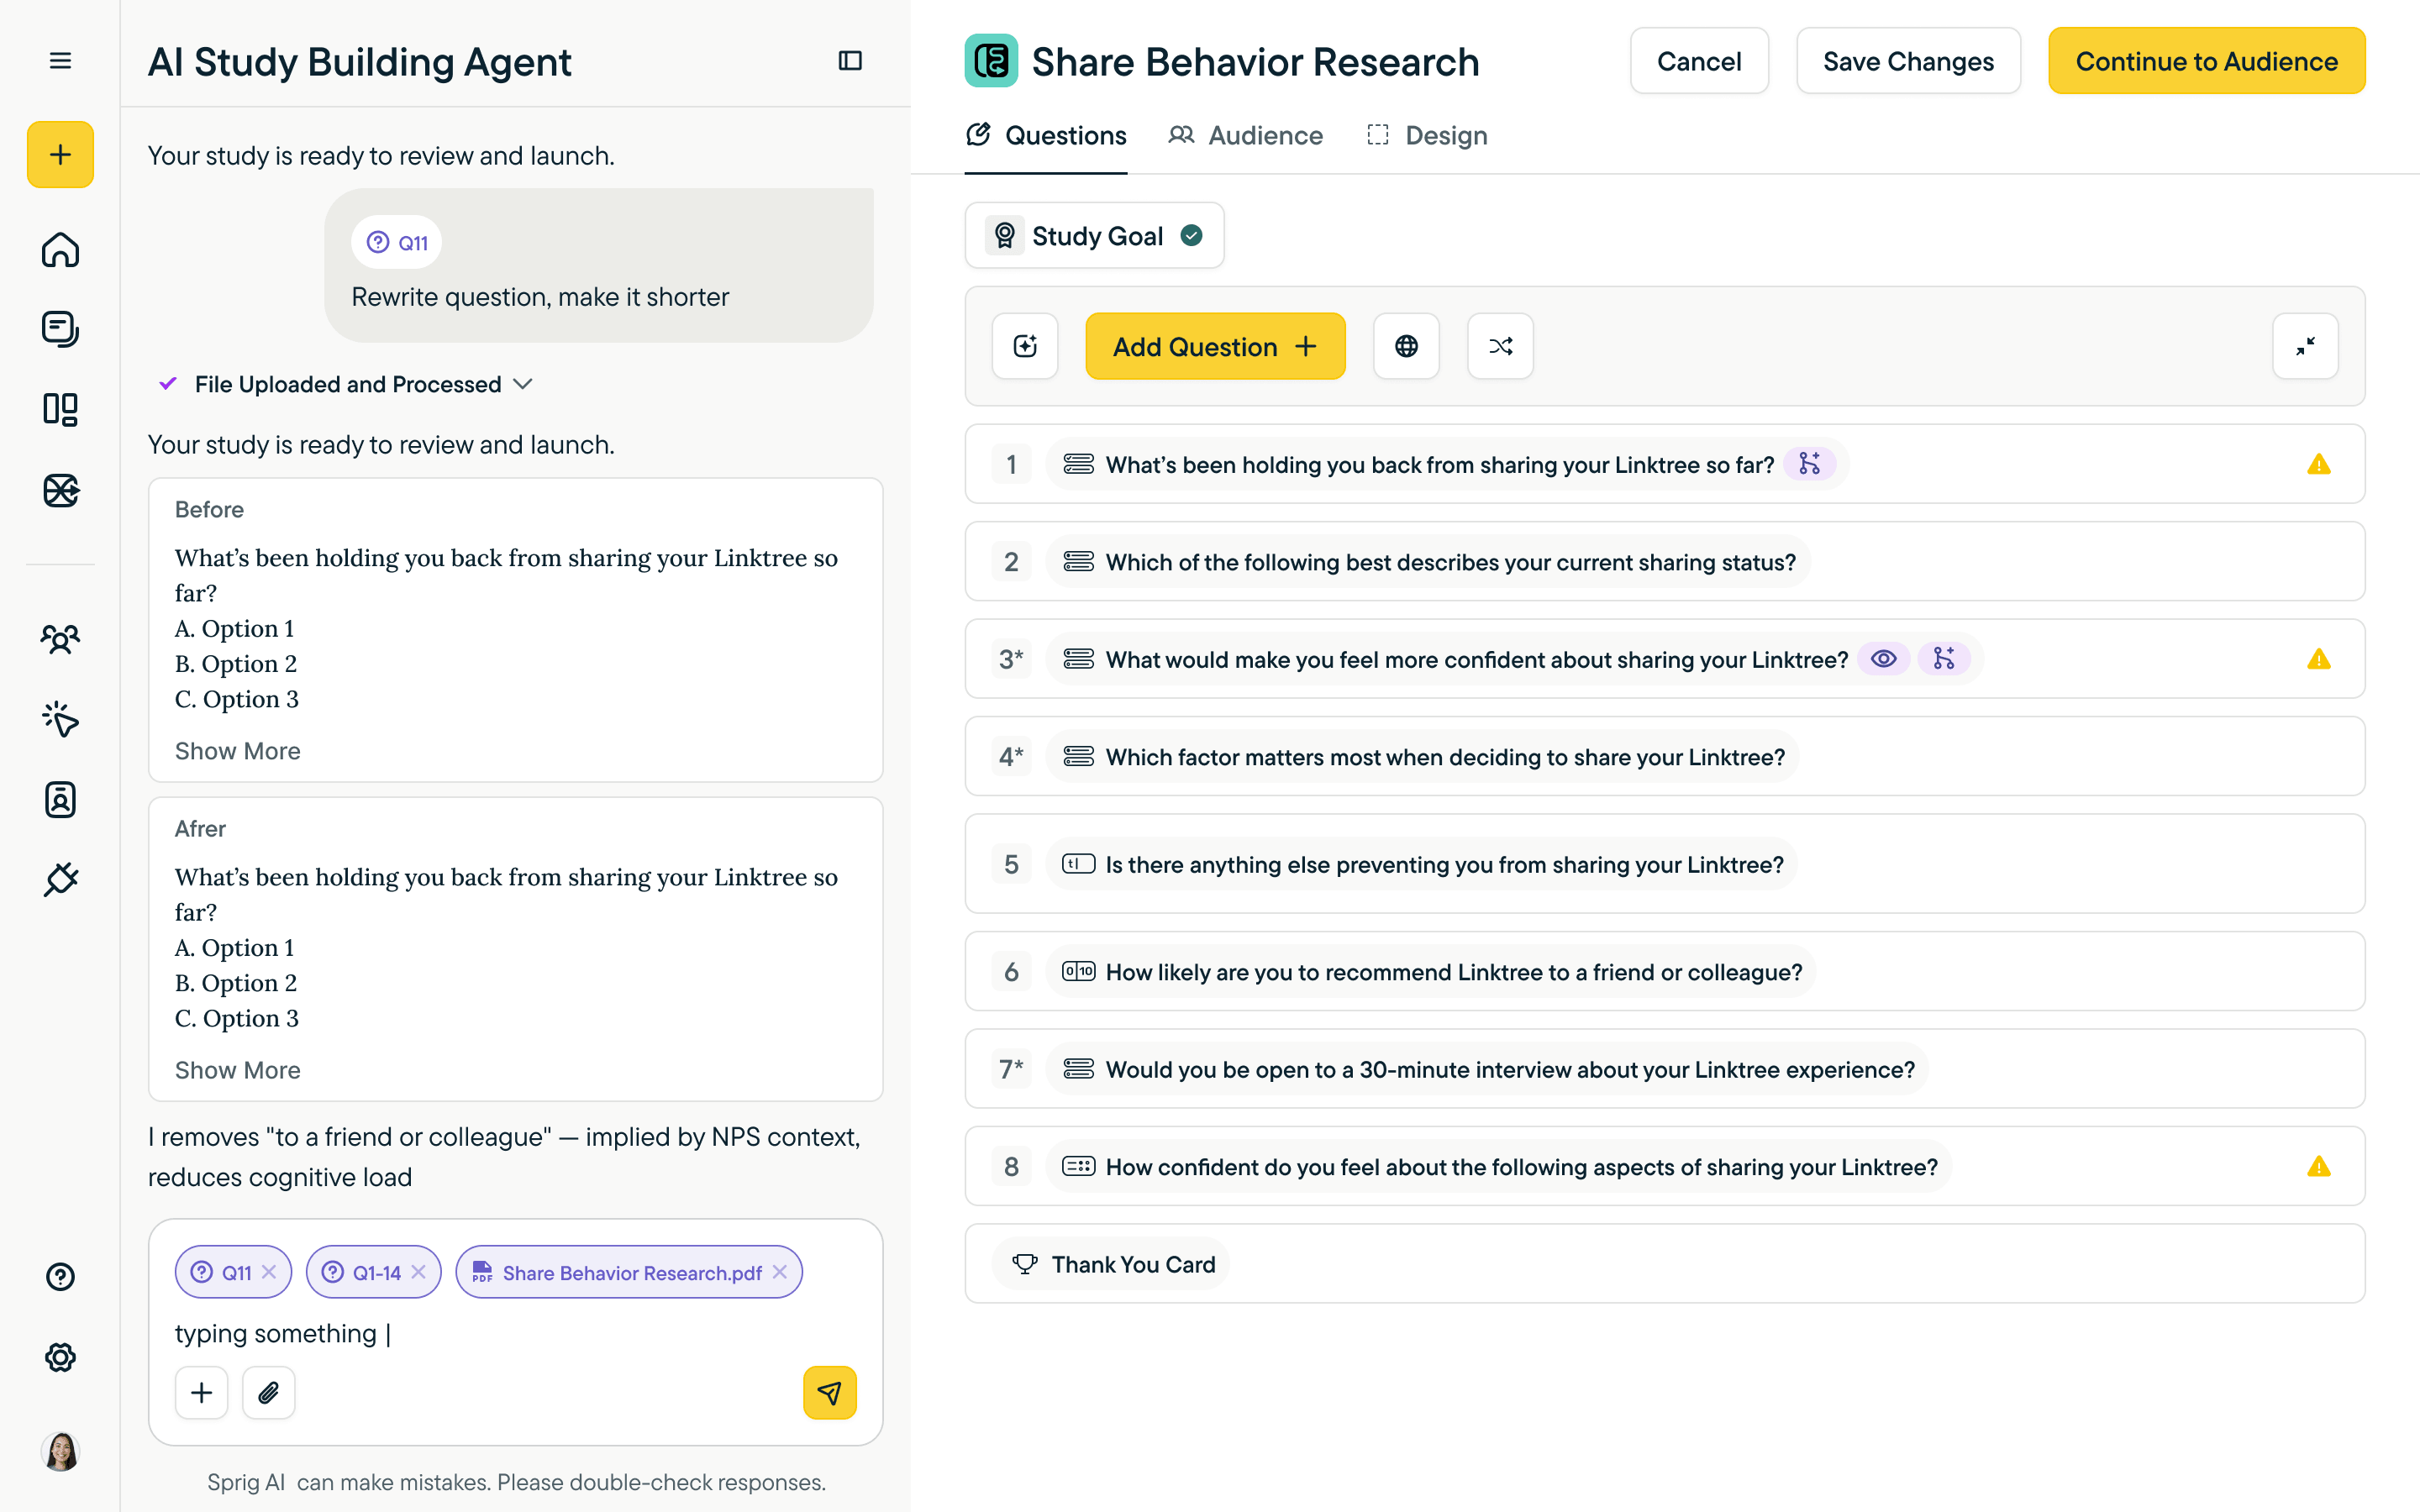The image size is (2420, 1512).
Task: Open the hamburger menu in the sidebar
Action: pyautogui.click(x=60, y=61)
